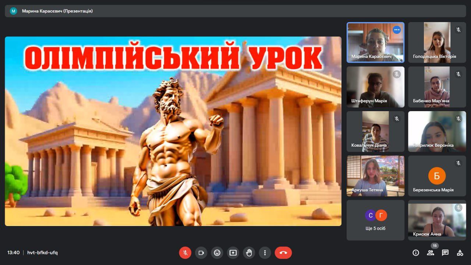Open the activities shapes icon
The height and width of the screenshot is (265, 471).
pyautogui.click(x=460, y=252)
